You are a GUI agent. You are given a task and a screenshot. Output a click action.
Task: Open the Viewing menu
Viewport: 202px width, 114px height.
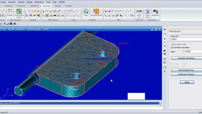pos(21,2)
